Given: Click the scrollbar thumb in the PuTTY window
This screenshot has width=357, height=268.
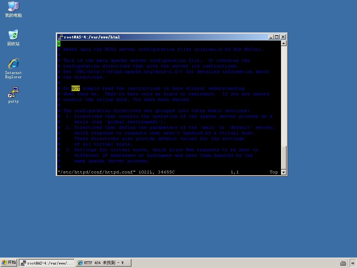Looking at the screenshot, I should pos(283,157).
